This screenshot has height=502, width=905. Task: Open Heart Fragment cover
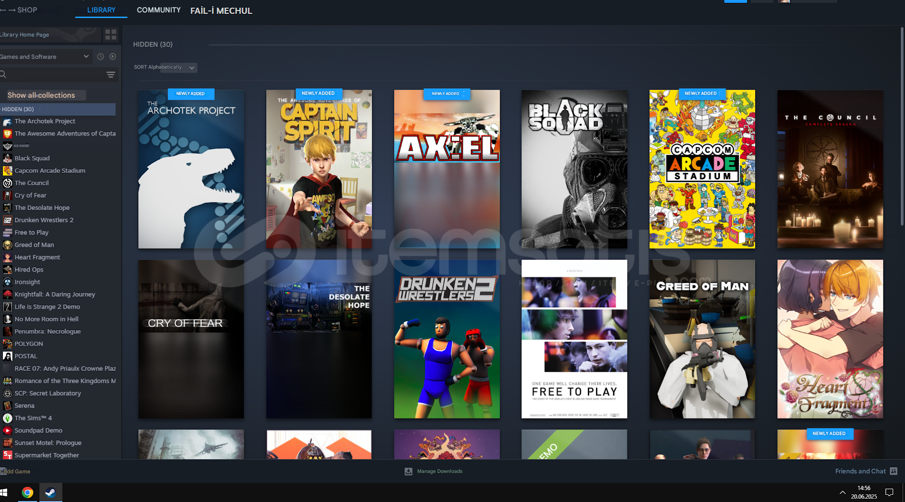tap(830, 339)
